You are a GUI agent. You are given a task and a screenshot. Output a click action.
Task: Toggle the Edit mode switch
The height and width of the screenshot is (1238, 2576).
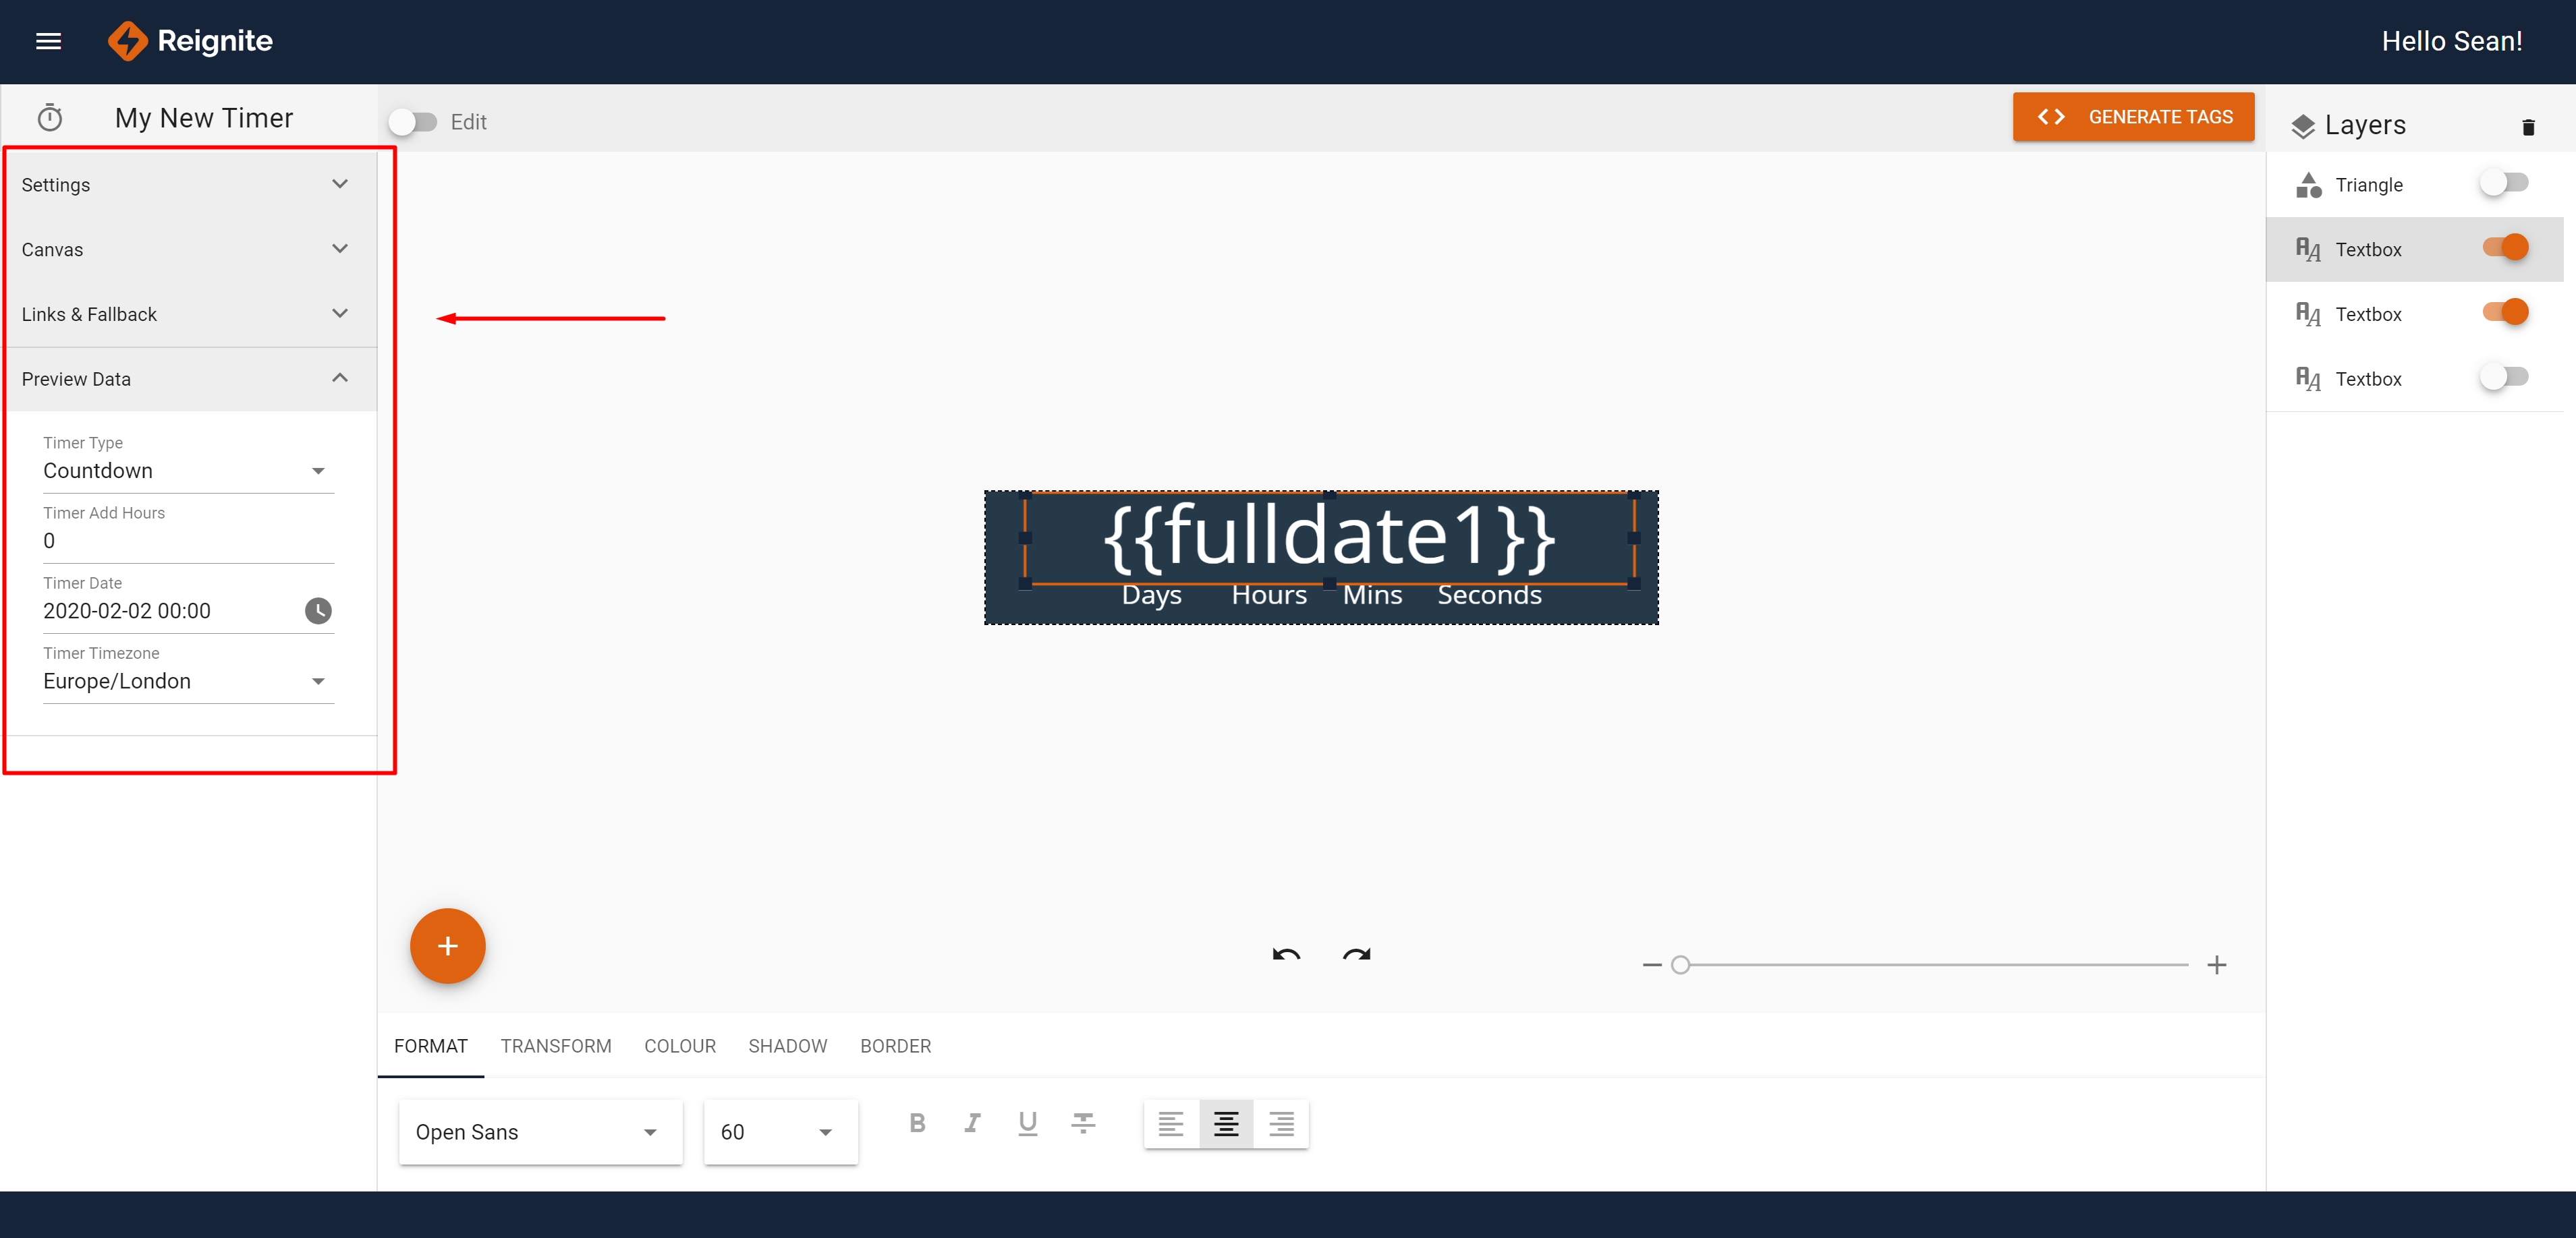[413, 122]
